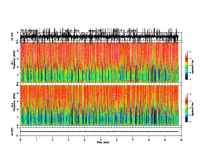Image resolution: width=204 pixels, height=157 pixels.
Task: Click the "3" tick on the time axis
Action: point(69,140)
